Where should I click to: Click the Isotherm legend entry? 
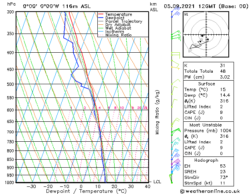click(x=111, y=32)
